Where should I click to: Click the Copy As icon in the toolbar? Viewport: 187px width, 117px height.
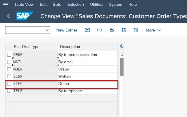pyautogui.click(x=87, y=30)
